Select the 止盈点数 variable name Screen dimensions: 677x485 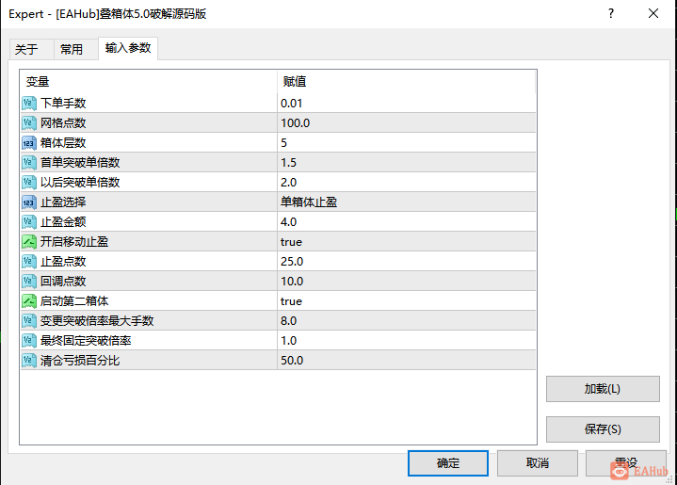coord(63,261)
